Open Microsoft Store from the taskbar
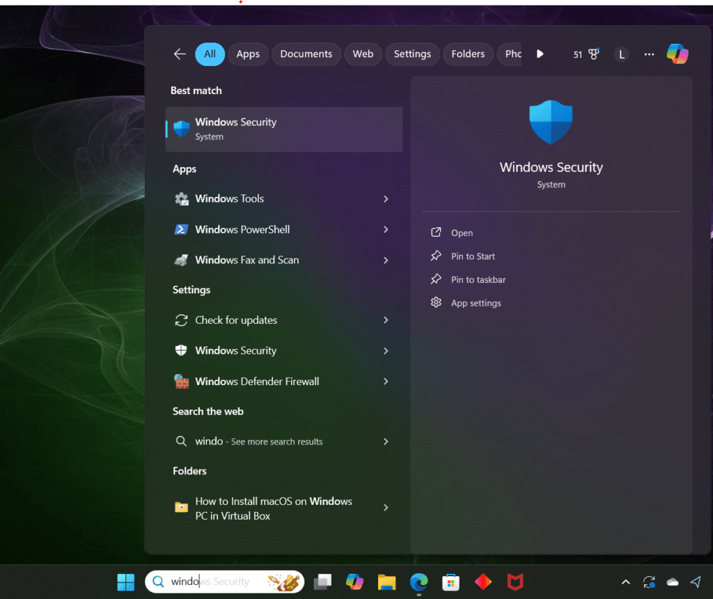Viewport: 713px width, 599px height. 450,582
